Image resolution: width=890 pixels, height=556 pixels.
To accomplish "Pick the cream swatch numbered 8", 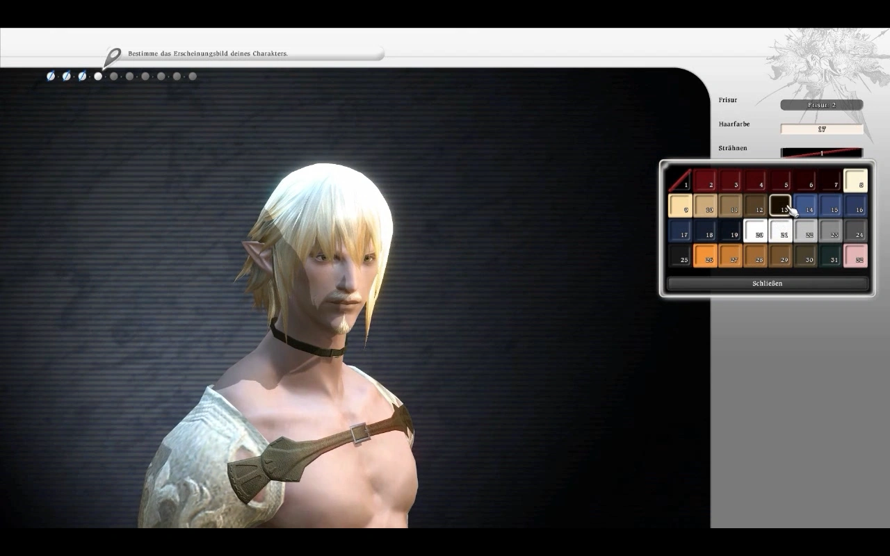I will click(x=855, y=181).
